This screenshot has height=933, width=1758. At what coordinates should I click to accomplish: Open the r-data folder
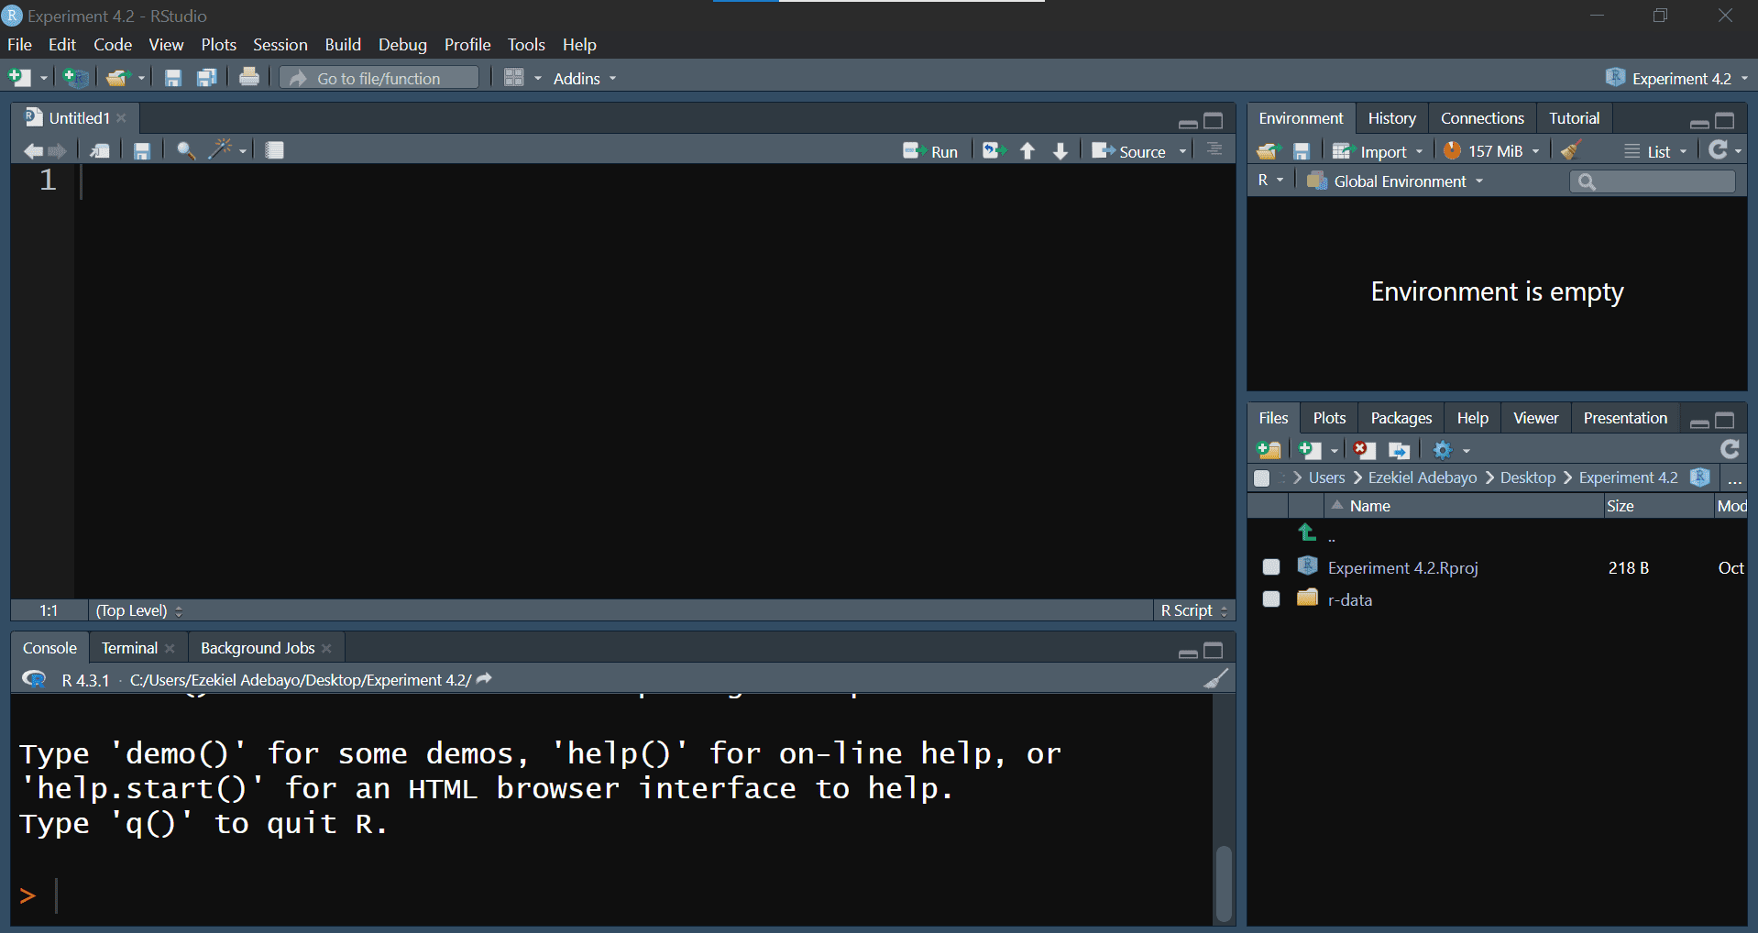[x=1349, y=600]
